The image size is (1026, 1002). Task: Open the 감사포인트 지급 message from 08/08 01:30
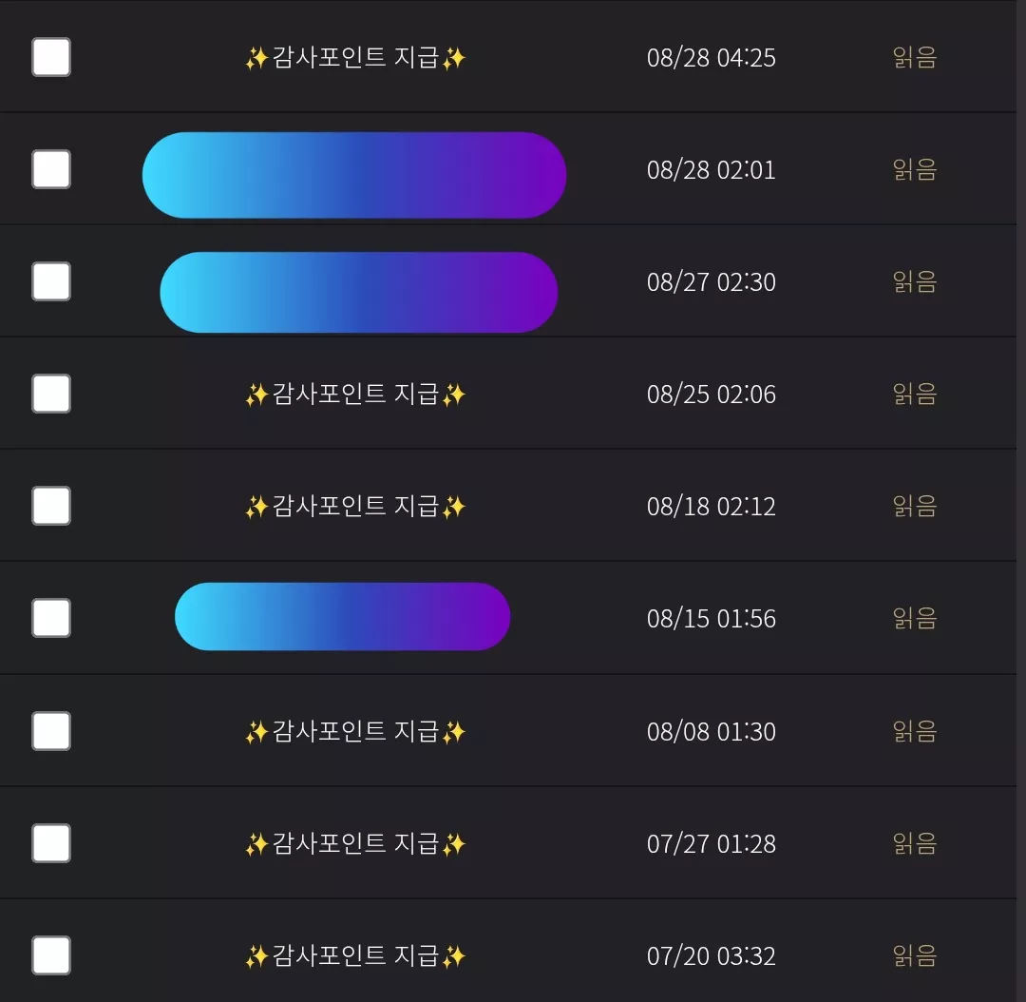tap(355, 731)
